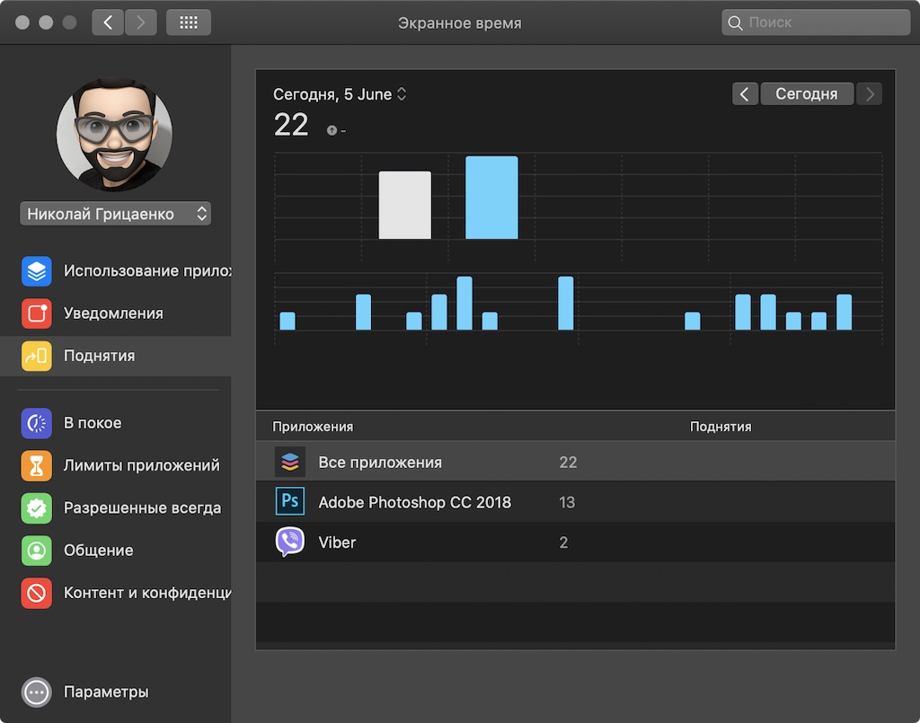
Task: Open the Разрешенные всегда checkmark icon
Action: pyautogui.click(x=36, y=507)
